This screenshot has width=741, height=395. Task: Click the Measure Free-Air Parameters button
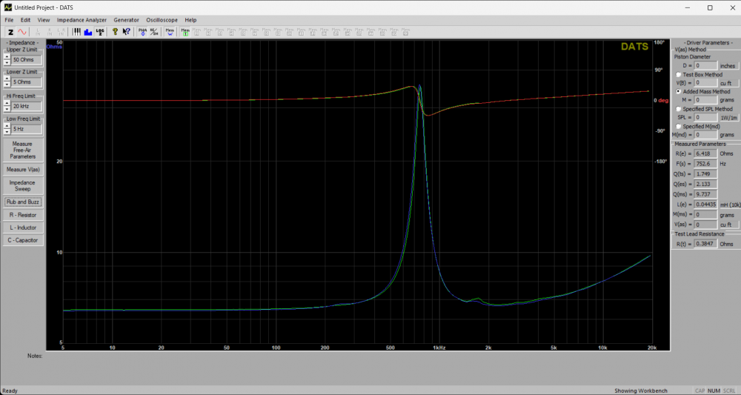point(22,150)
